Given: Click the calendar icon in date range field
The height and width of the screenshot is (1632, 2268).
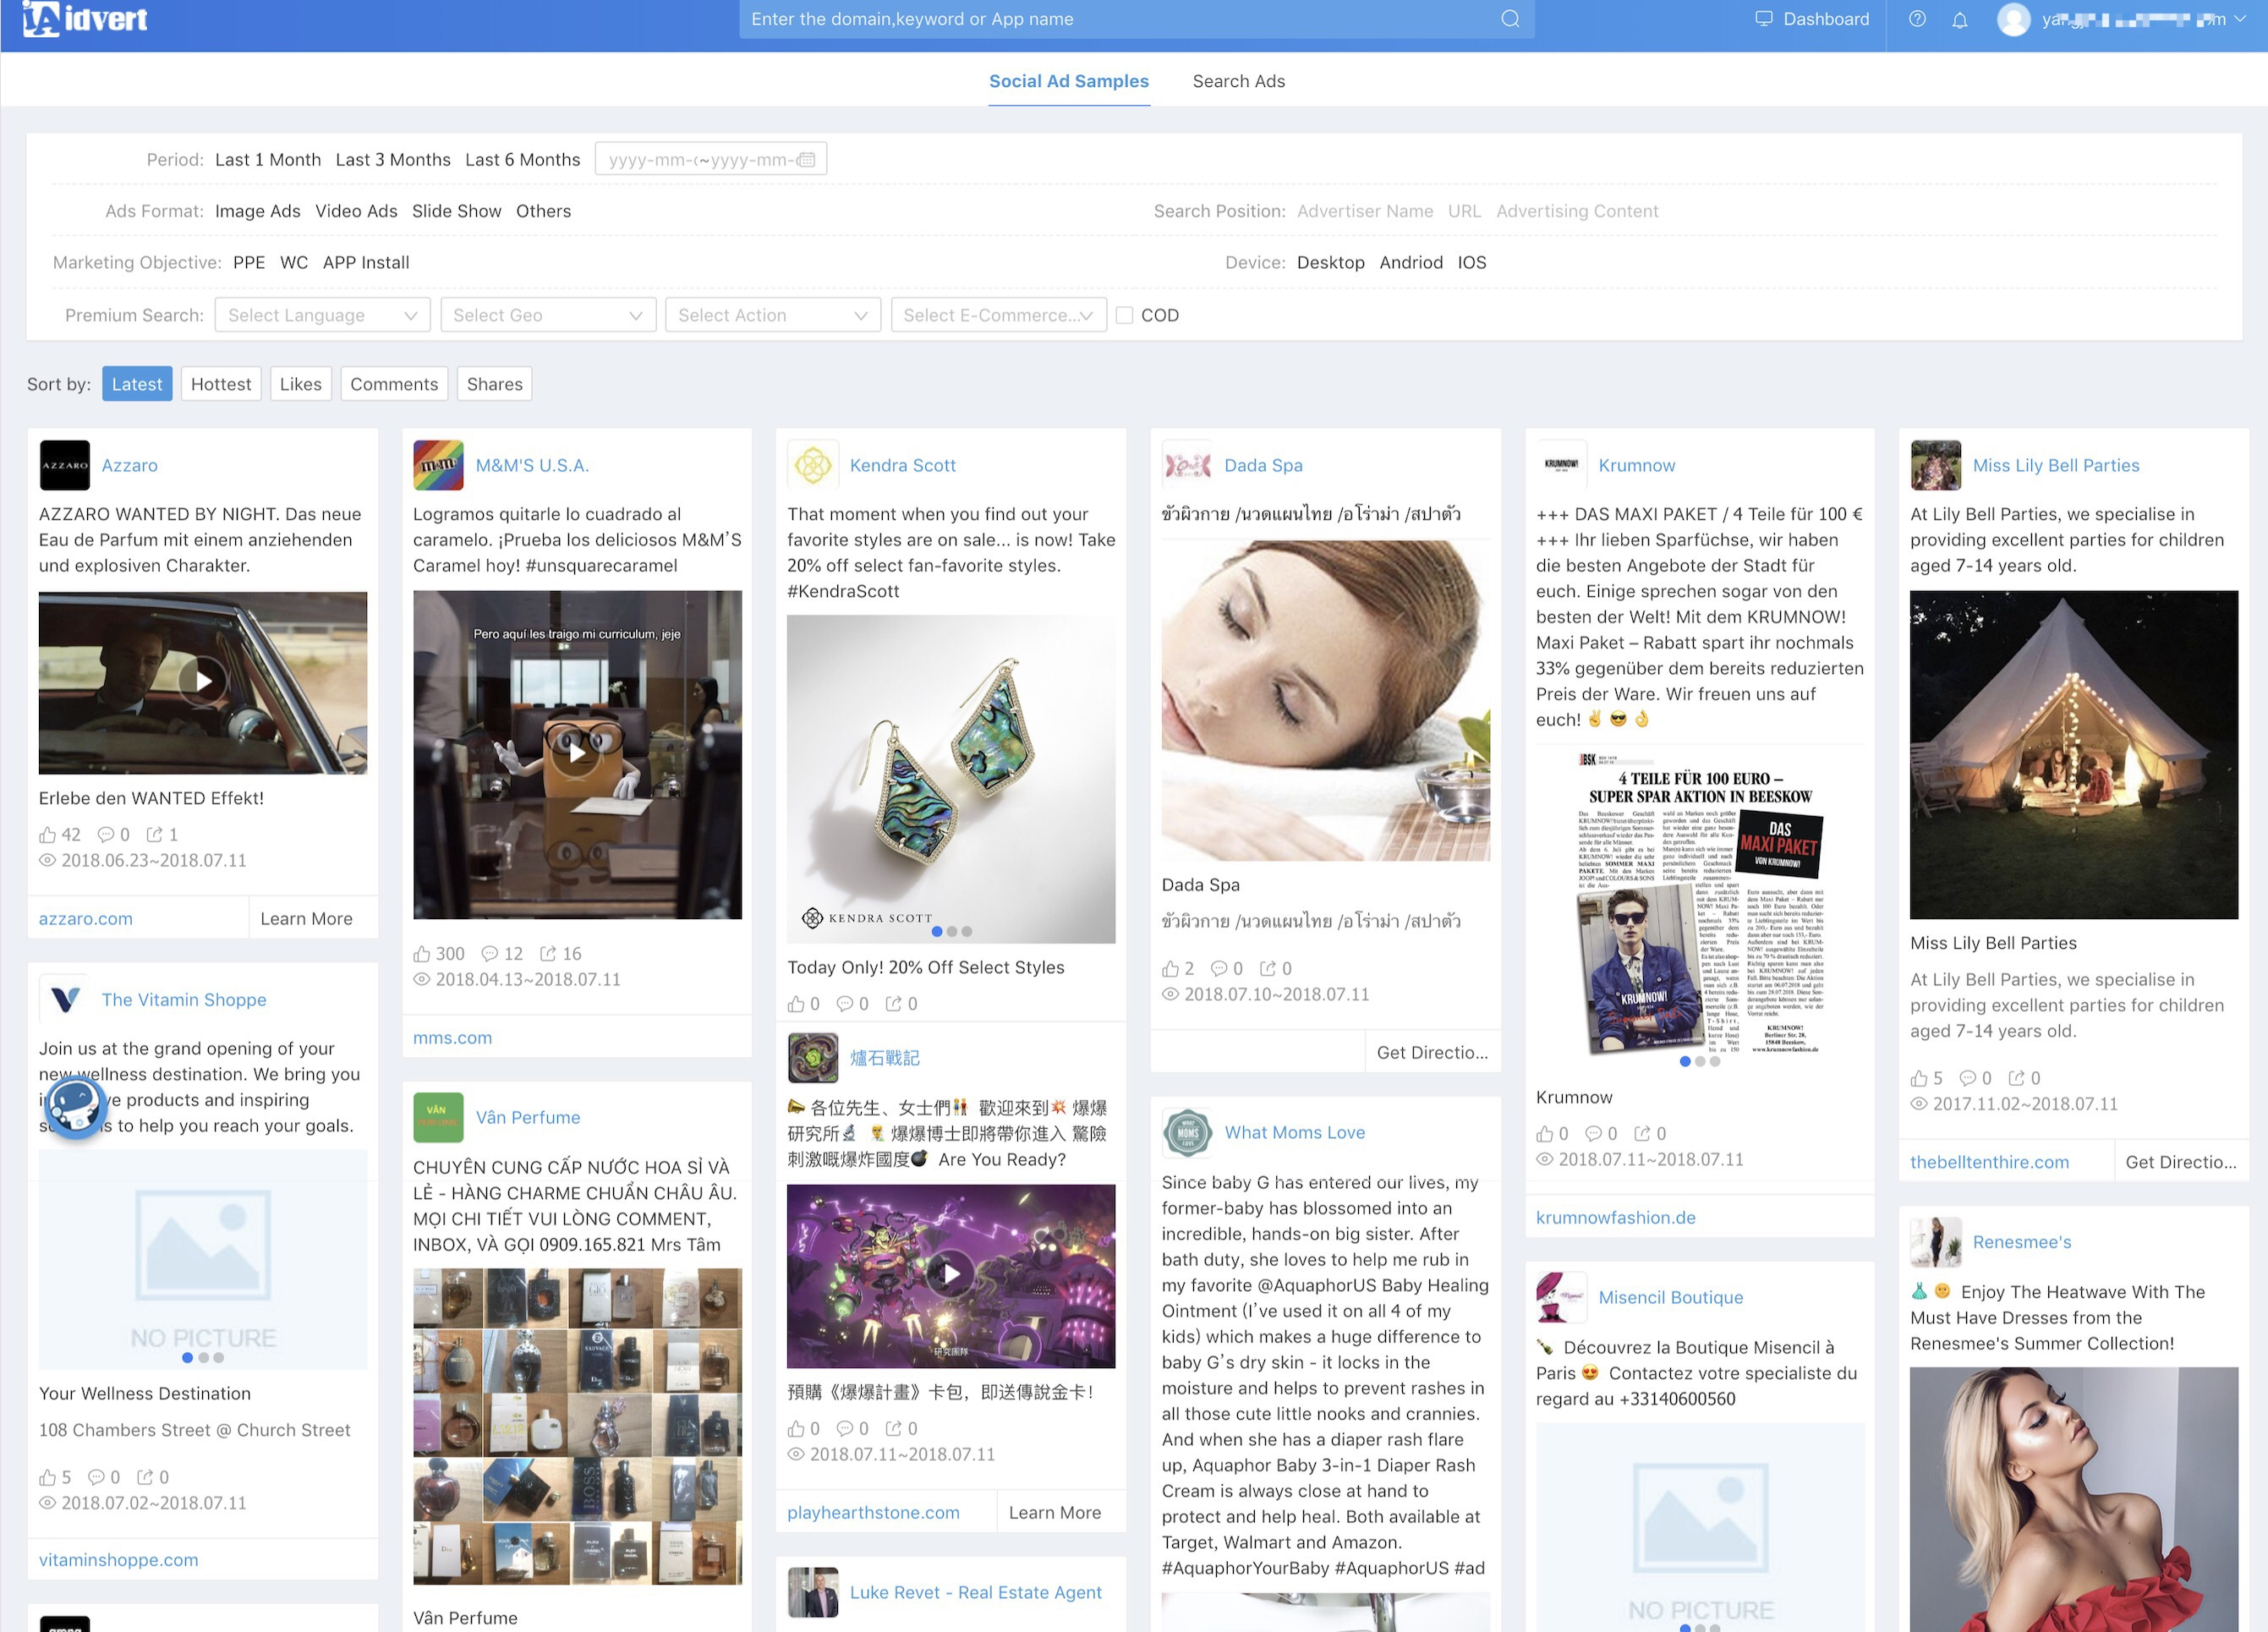Looking at the screenshot, I should (806, 160).
